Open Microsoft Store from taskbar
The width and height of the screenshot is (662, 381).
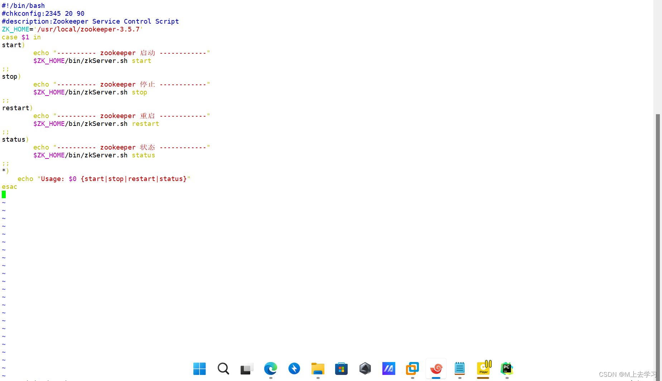(341, 368)
